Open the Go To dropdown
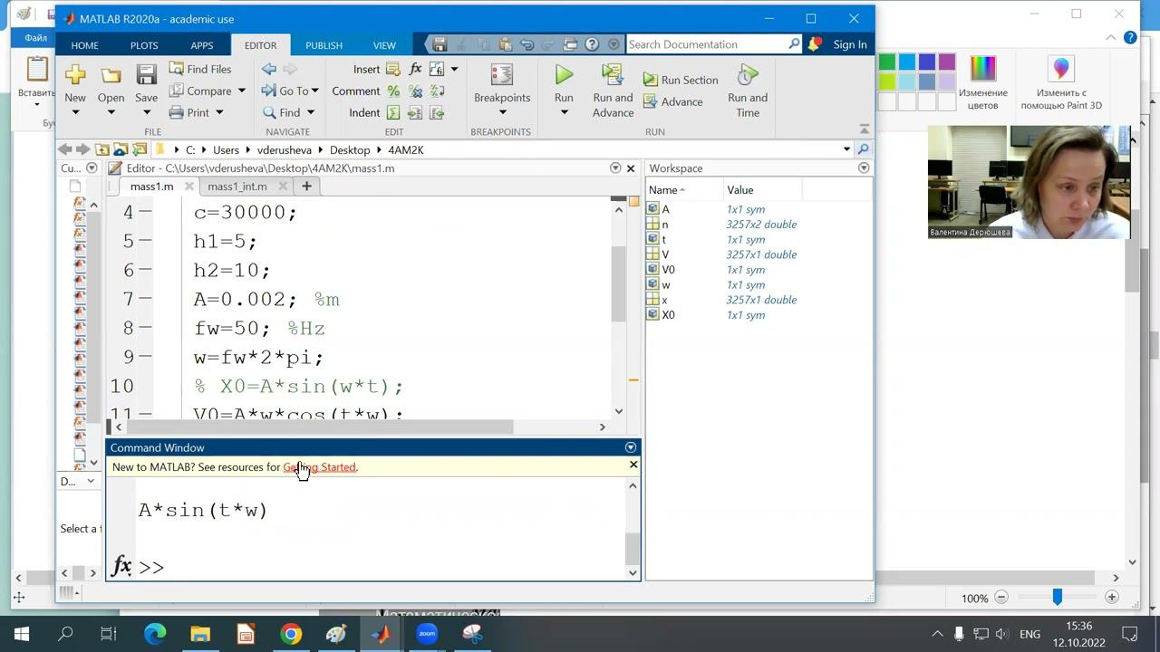Image resolution: width=1160 pixels, height=652 pixels. [x=290, y=91]
